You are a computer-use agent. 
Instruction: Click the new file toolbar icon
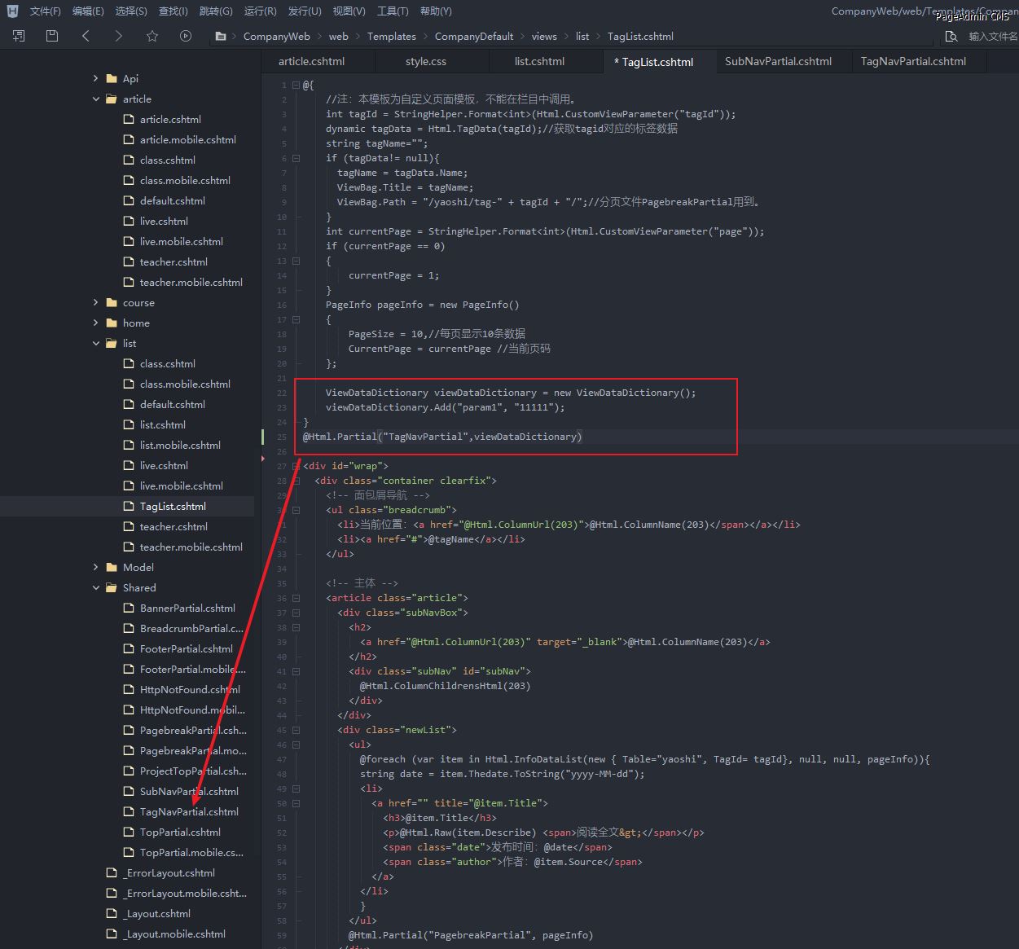tap(19, 36)
